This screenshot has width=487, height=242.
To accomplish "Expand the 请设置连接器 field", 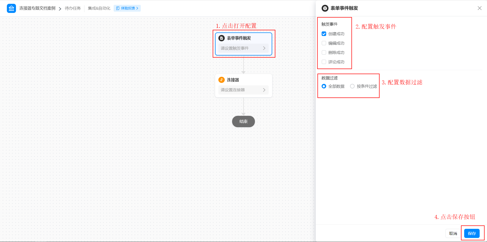I will tap(243, 90).
